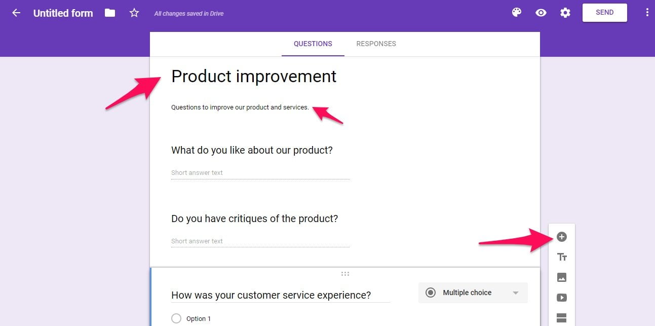Add image from sidebar
This screenshot has width=655, height=326.
click(562, 277)
